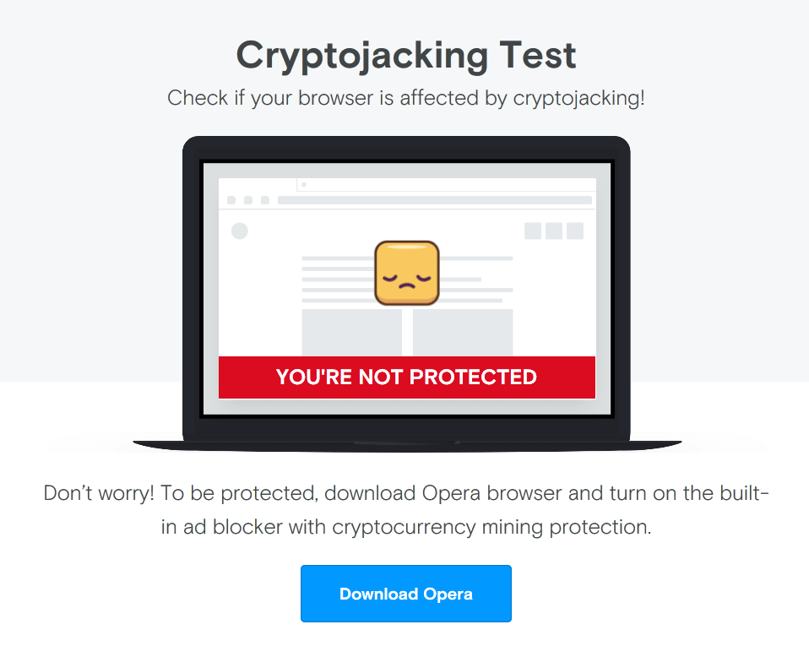Click the mock browser address bar
This screenshot has height=646, width=809.
point(434,200)
